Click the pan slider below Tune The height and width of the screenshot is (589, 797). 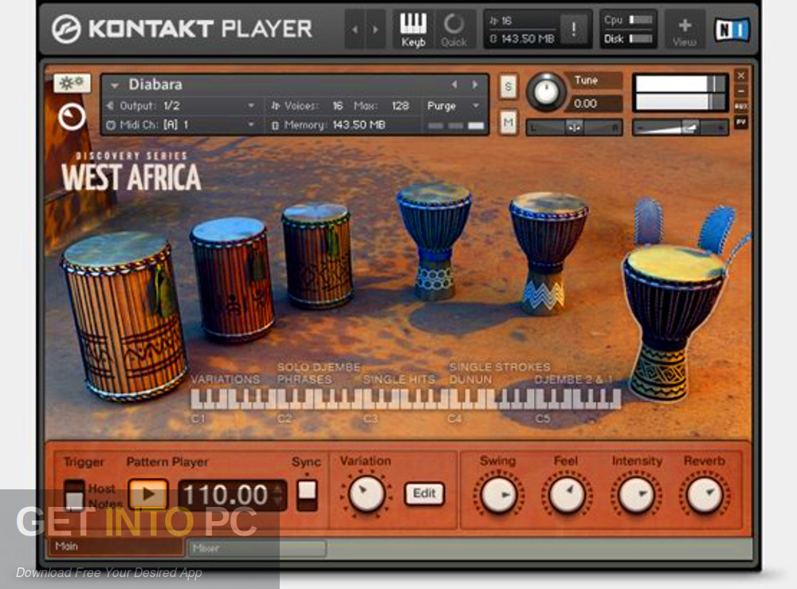(574, 128)
